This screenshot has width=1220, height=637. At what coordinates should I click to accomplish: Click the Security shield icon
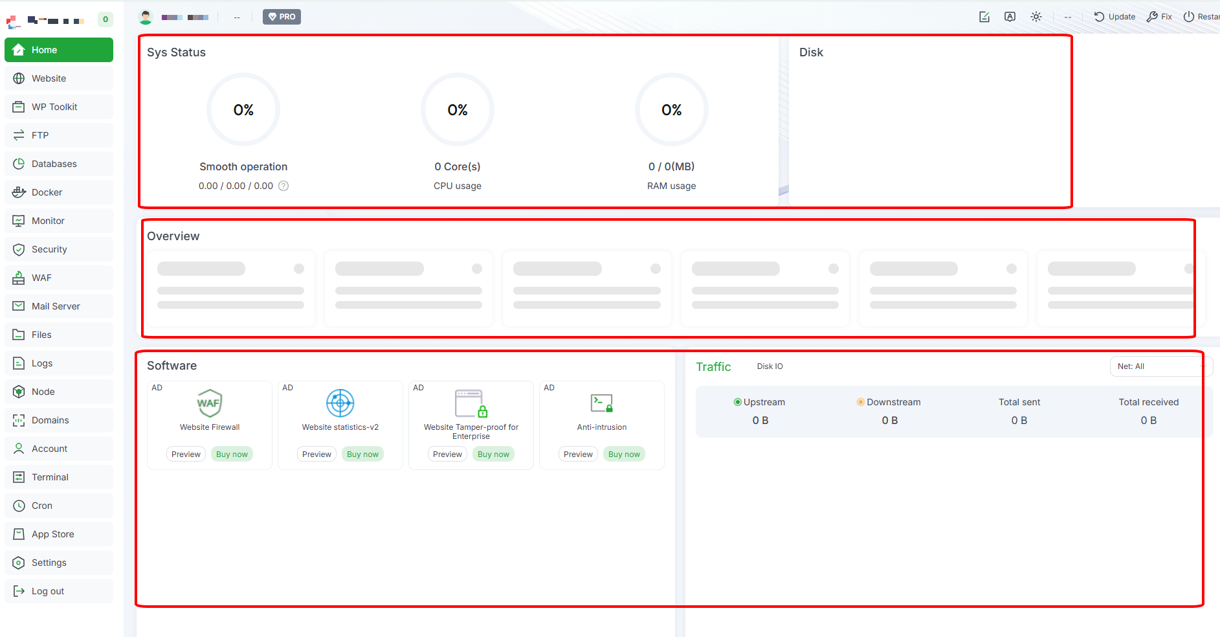coord(19,249)
